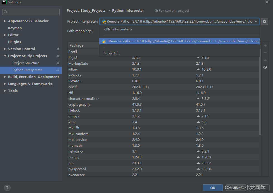Click the package list vertical scrollbar
273x193 pixels.
[x=260, y=92]
